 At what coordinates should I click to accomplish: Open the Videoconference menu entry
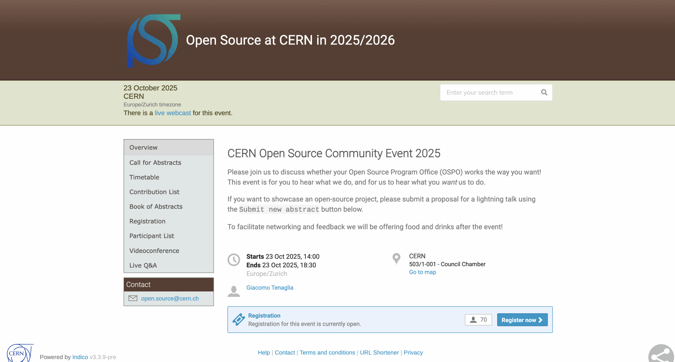click(x=154, y=251)
